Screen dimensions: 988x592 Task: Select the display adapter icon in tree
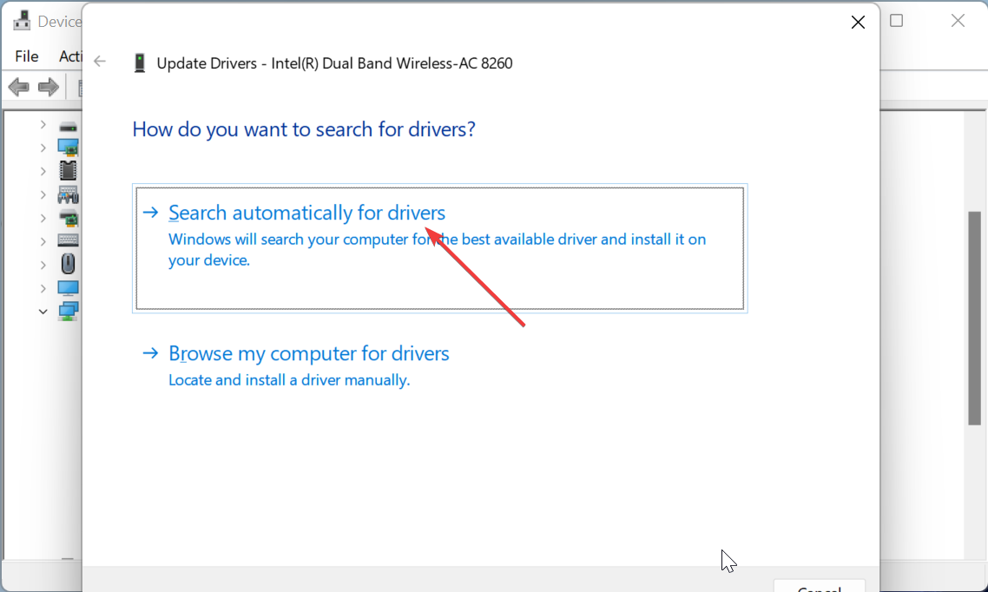tap(68, 148)
